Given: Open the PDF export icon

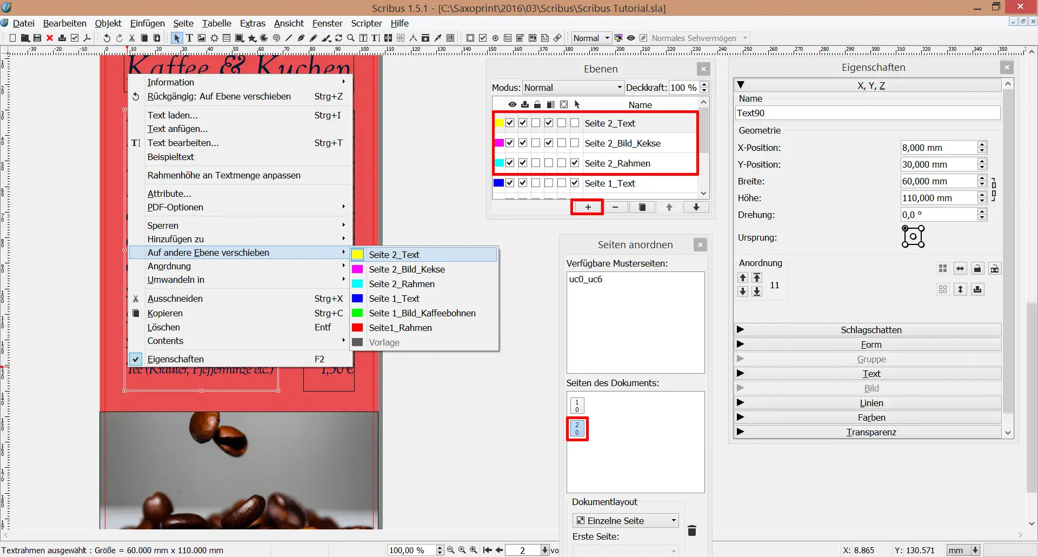Looking at the screenshot, I should click(87, 38).
